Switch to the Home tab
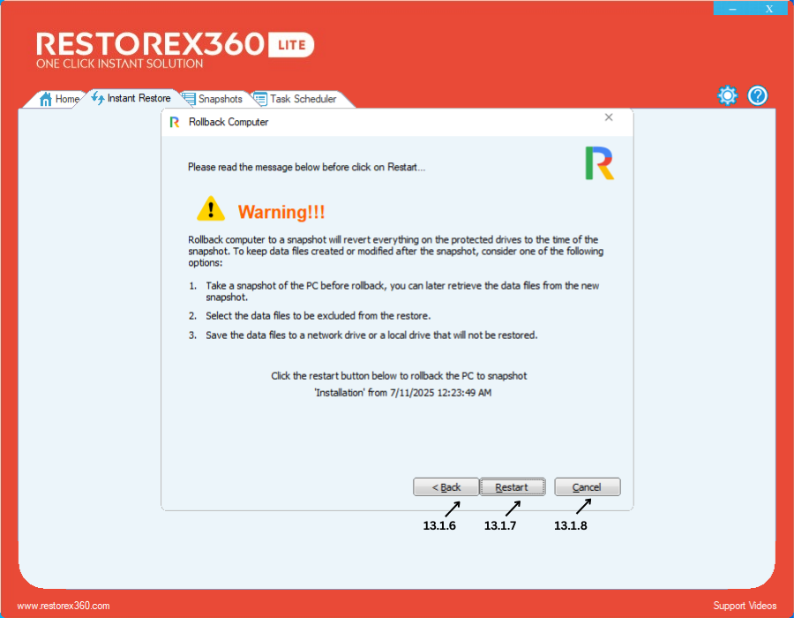This screenshot has width=794, height=618. coord(59,99)
